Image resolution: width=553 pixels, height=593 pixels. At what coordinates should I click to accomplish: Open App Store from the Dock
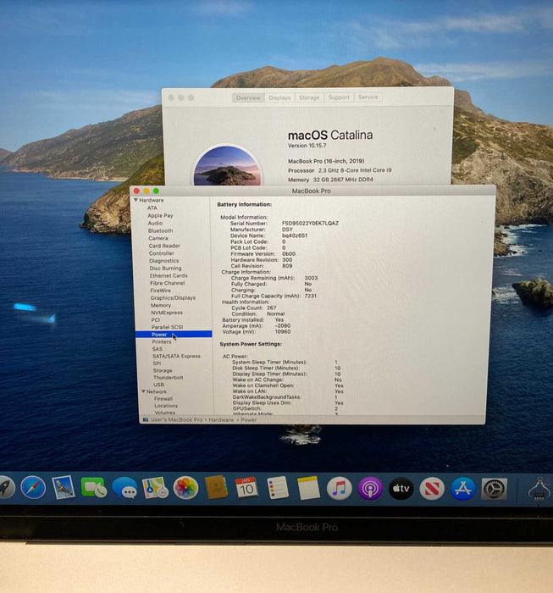(x=463, y=489)
